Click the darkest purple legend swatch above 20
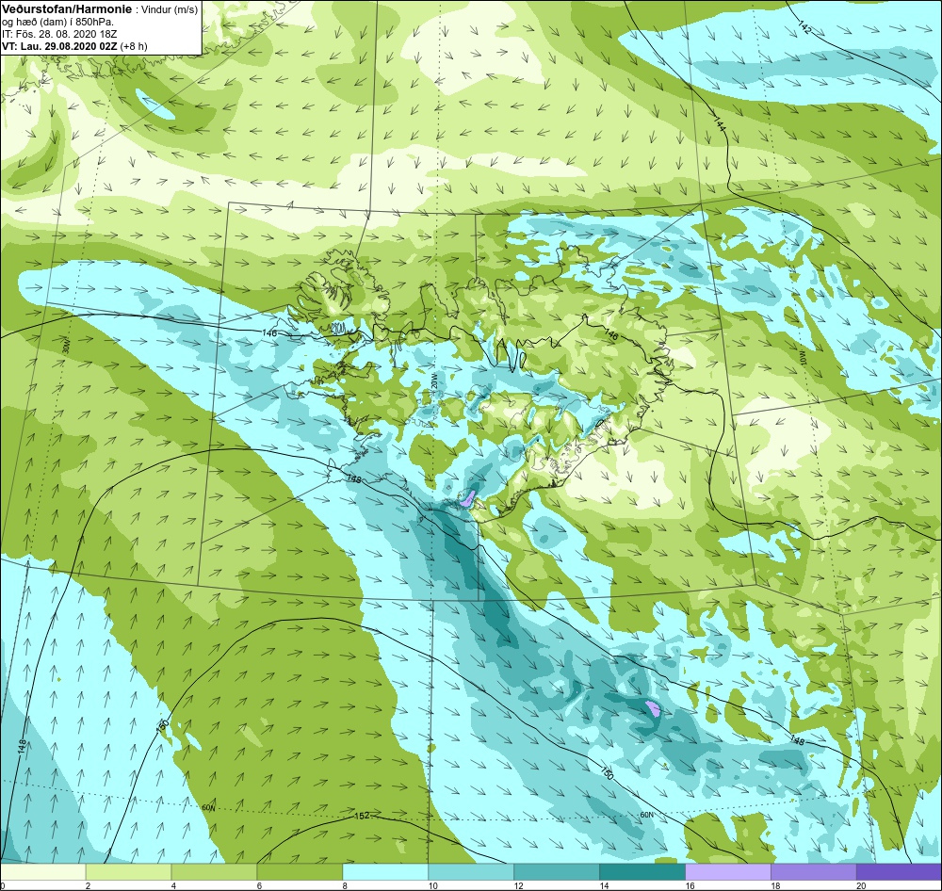The image size is (942, 891). [x=900, y=871]
